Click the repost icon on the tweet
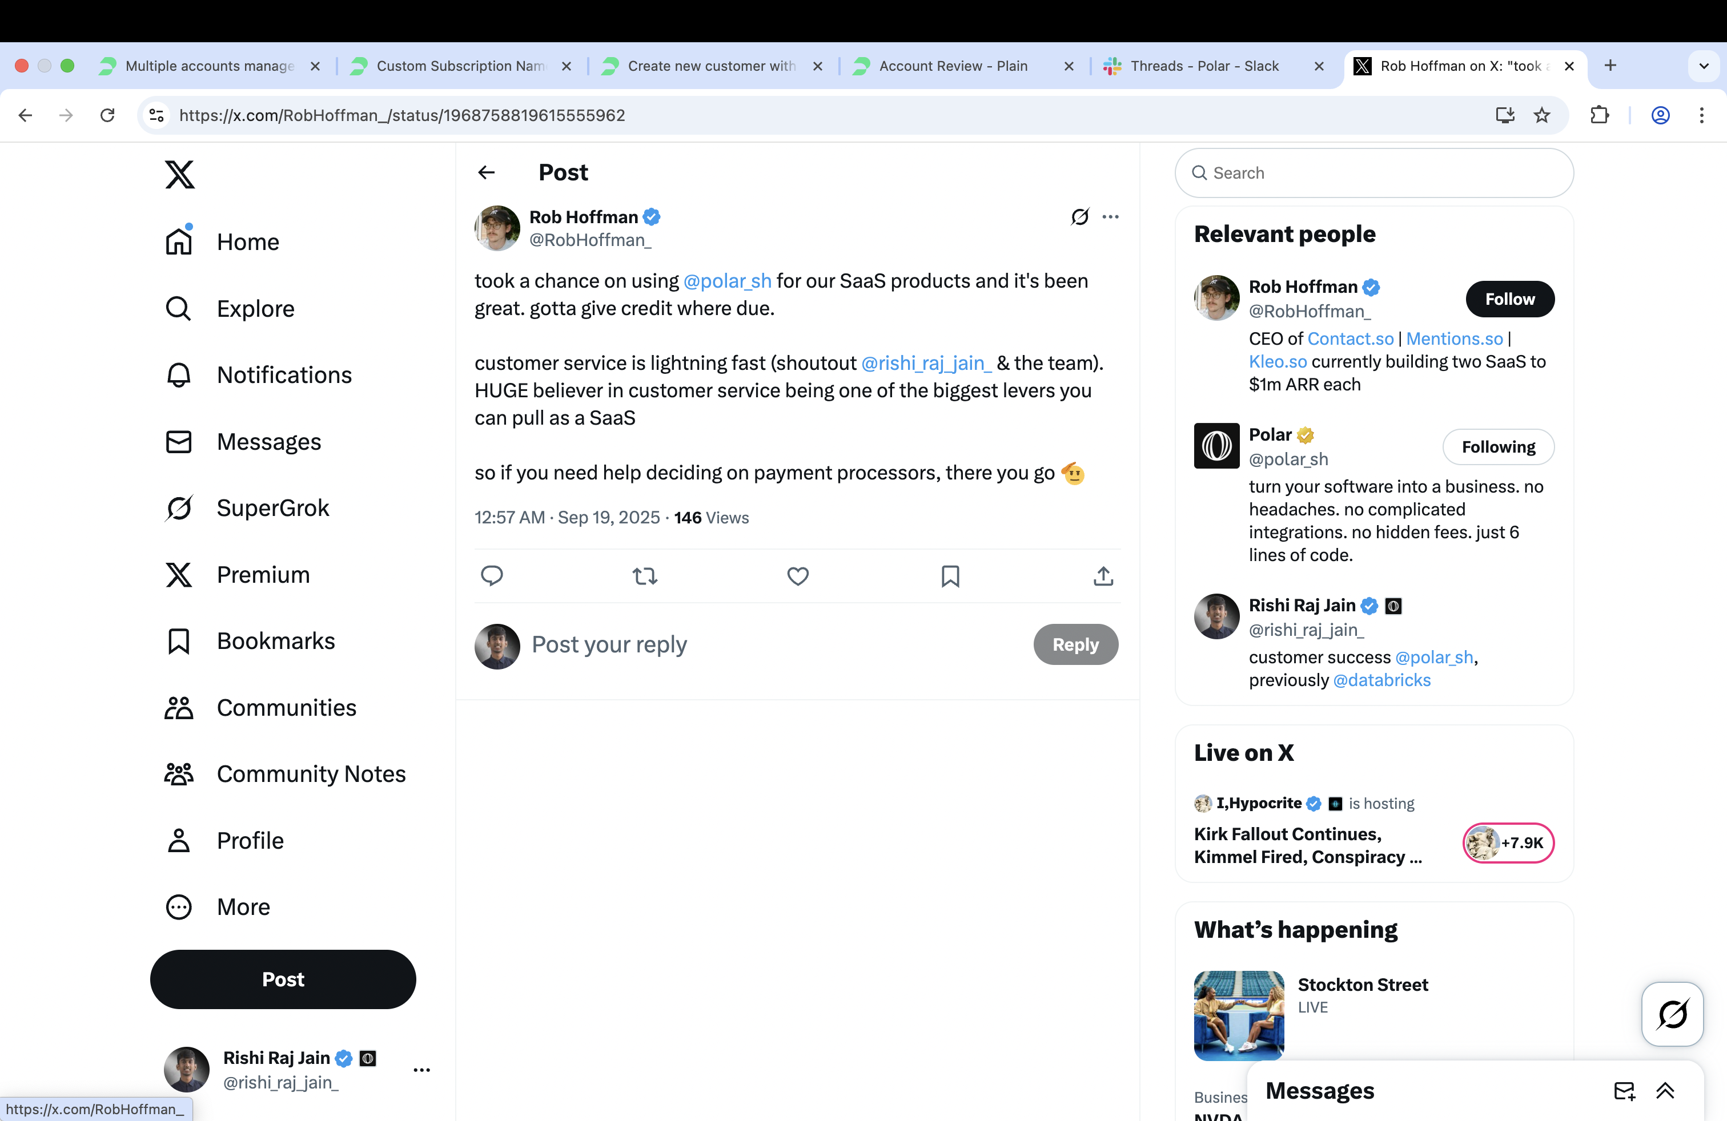This screenshot has height=1121, width=1727. (644, 576)
